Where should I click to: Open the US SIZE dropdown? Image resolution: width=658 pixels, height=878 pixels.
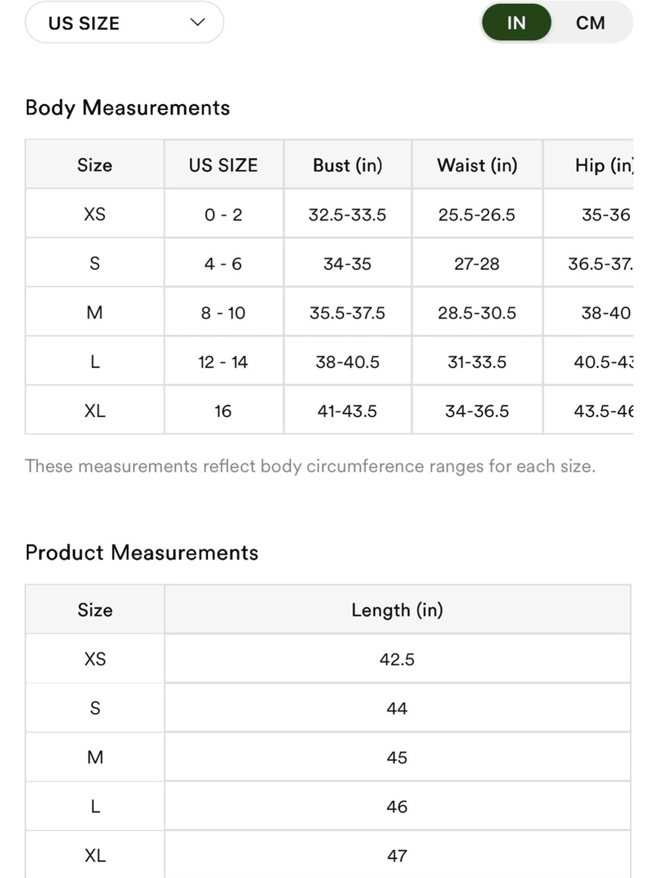(124, 22)
